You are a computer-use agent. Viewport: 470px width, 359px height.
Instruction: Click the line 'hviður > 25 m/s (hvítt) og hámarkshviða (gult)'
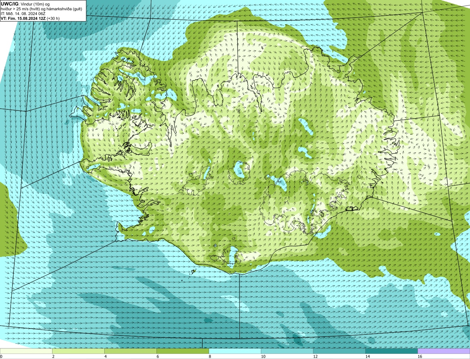pyautogui.click(x=41, y=9)
